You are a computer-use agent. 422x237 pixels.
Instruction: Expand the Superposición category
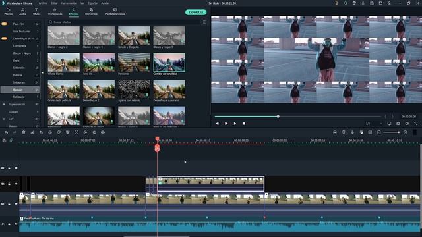point(4,104)
